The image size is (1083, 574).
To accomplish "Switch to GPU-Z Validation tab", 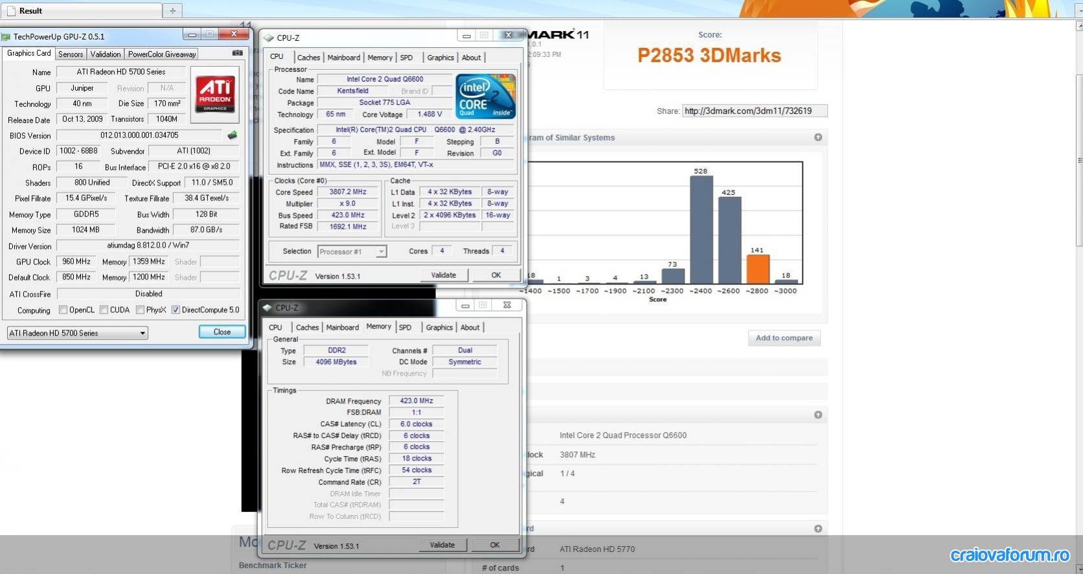I will click(106, 54).
